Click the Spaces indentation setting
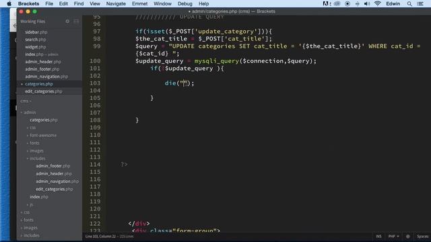 coord(422,236)
